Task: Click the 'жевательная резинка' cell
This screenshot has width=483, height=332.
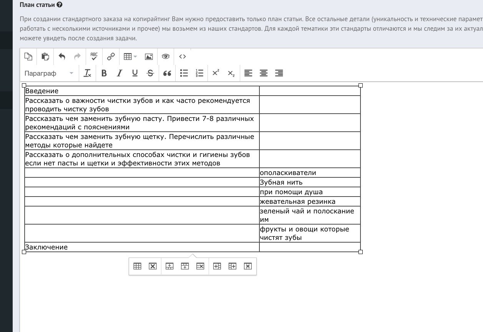Action: (310, 202)
